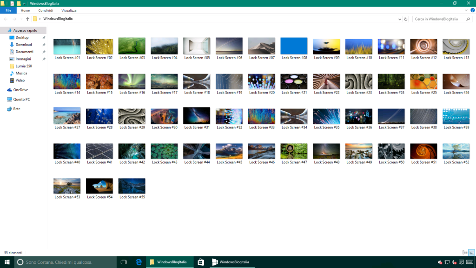Open the recent locations dropdown near navigation arrows
This screenshot has width=476, height=268.
(21, 19)
